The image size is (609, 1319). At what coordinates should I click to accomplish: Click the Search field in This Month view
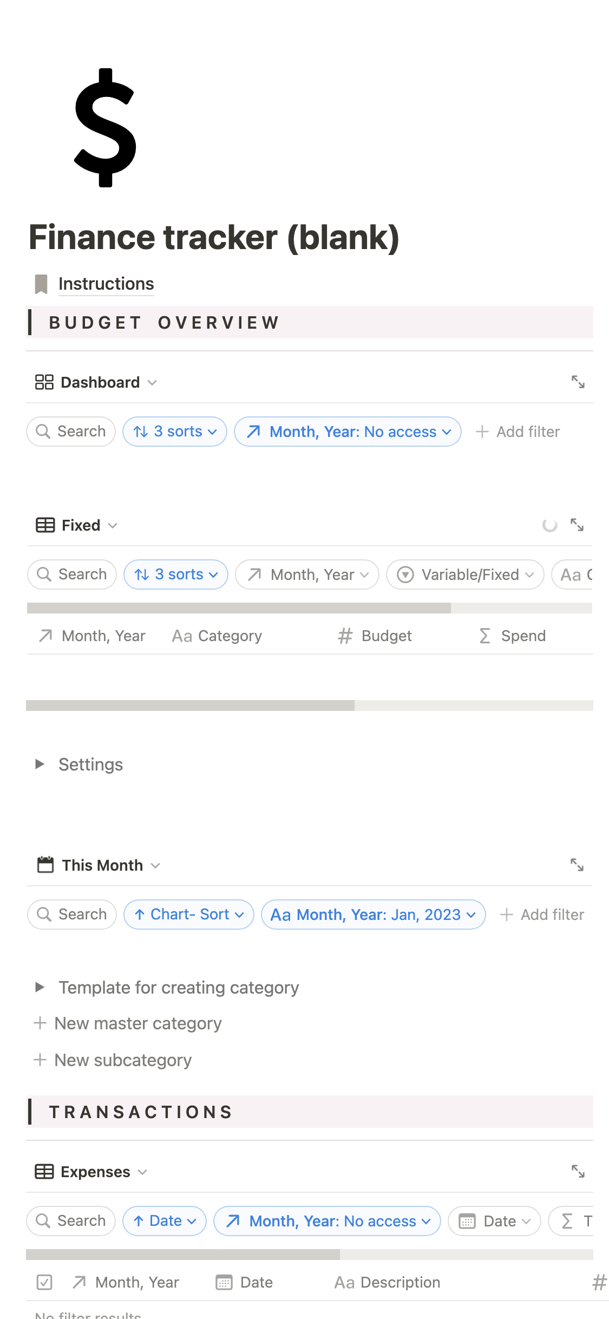[72, 915]
